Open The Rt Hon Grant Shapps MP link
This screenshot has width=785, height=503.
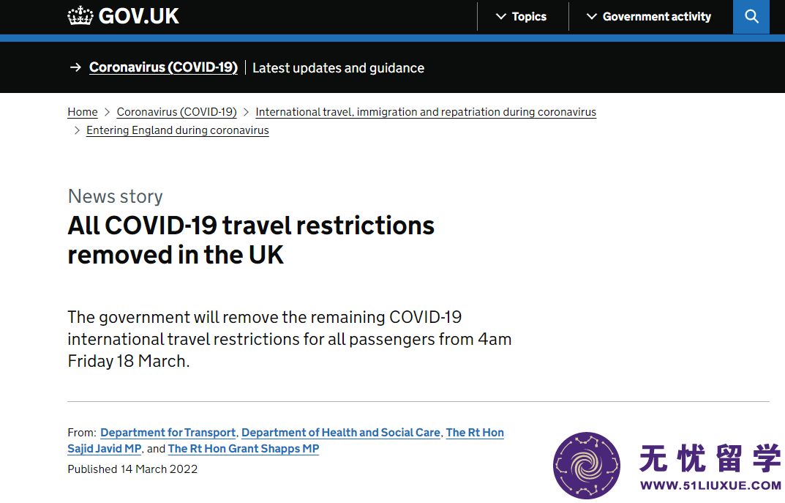[x=244, y=448]
